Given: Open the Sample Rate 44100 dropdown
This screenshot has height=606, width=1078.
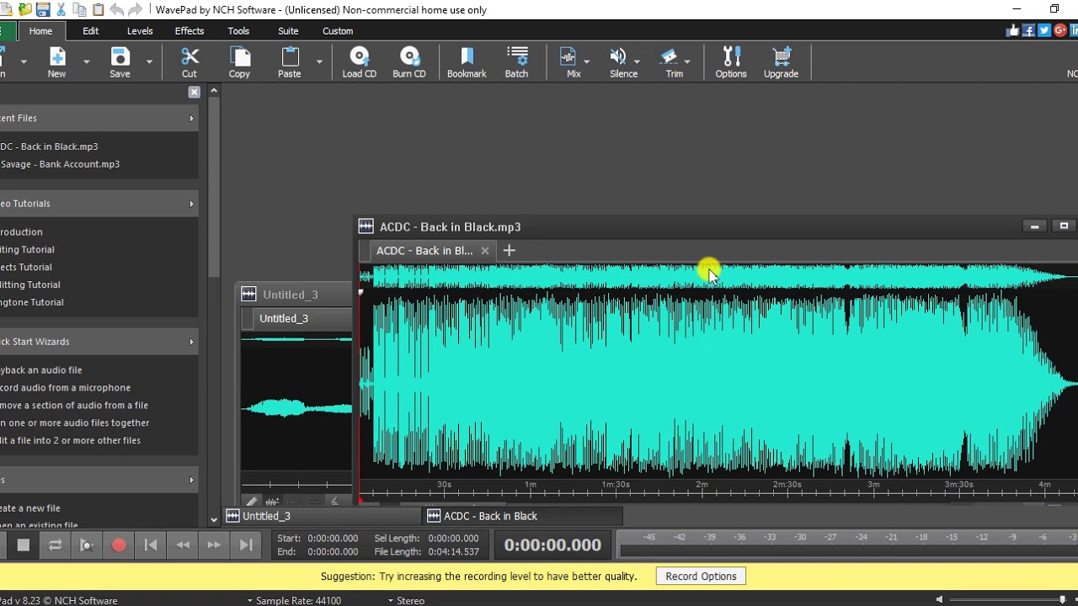Looking at the screenshot, I should pyautogui.click(x=295, y=600).
